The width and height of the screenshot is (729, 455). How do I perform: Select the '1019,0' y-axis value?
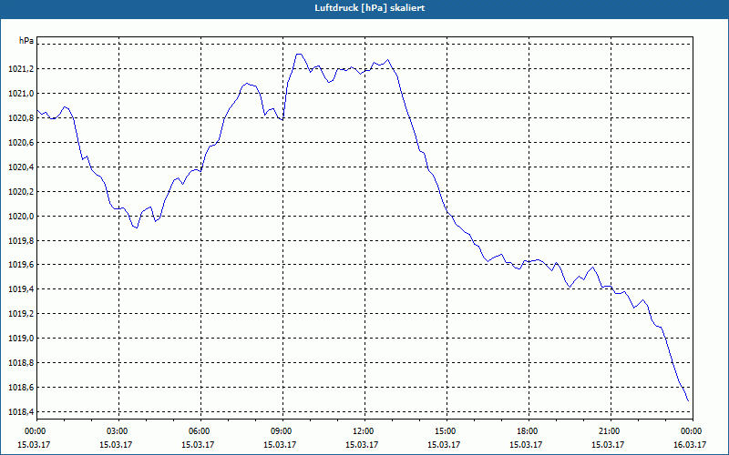click(x=21, y=339)
